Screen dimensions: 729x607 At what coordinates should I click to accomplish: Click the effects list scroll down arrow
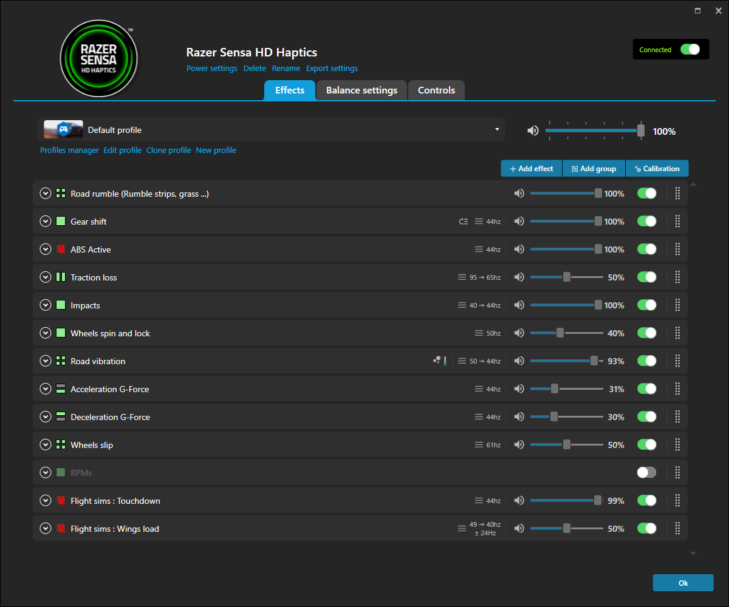tap(693, 554)
